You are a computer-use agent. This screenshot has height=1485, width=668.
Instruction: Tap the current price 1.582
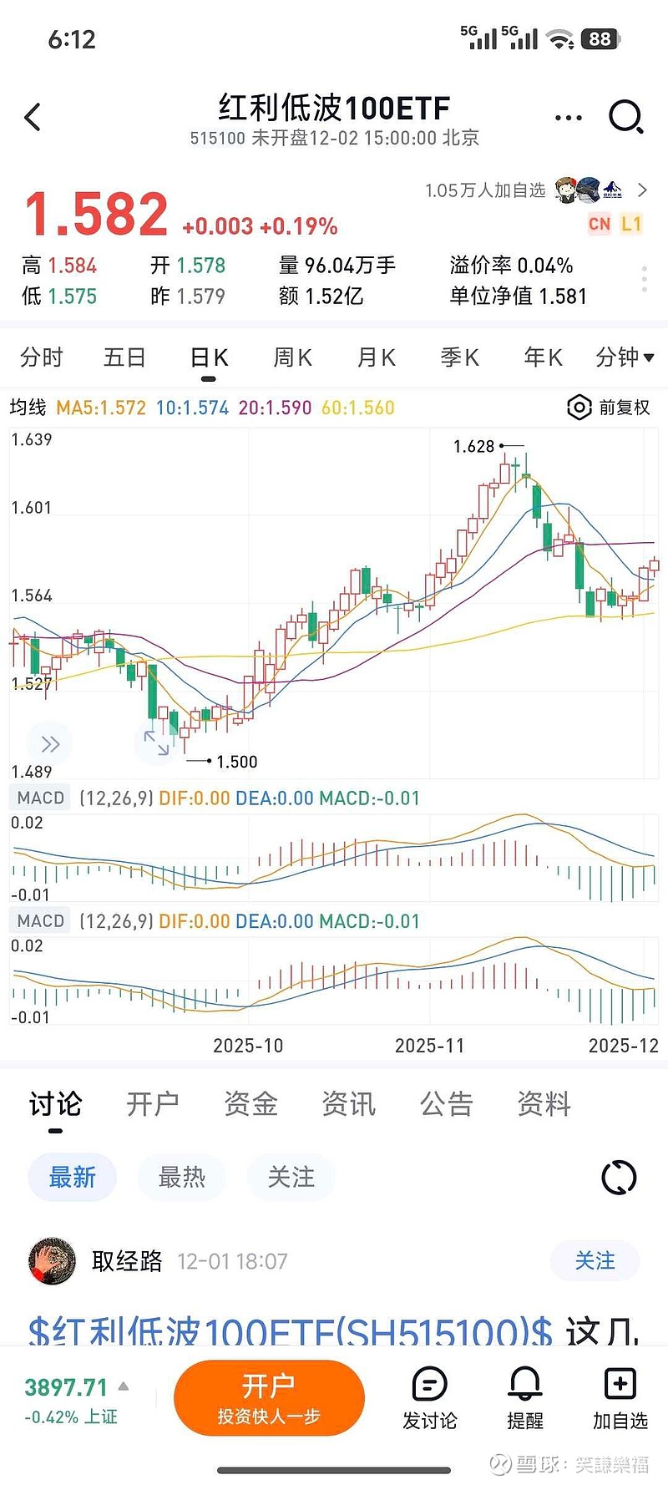tap(96, 214)
